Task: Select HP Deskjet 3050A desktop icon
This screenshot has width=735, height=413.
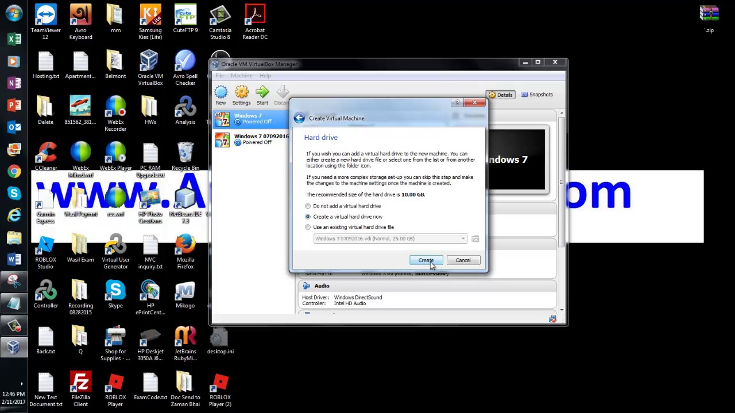Action: pos(150,344)
